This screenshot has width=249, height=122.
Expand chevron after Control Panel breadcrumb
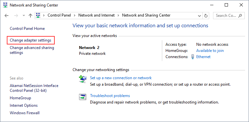(75, 16)
